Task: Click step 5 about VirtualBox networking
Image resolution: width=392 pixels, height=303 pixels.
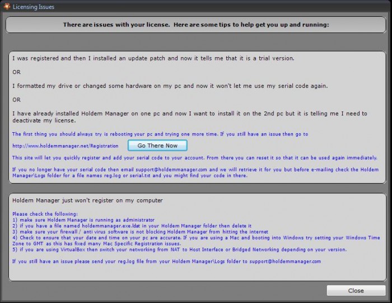Action: pos(180,250)
